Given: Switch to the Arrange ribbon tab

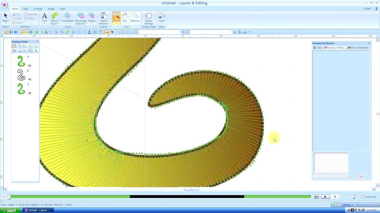Looking at the screenshot, I should click(38, 9).
